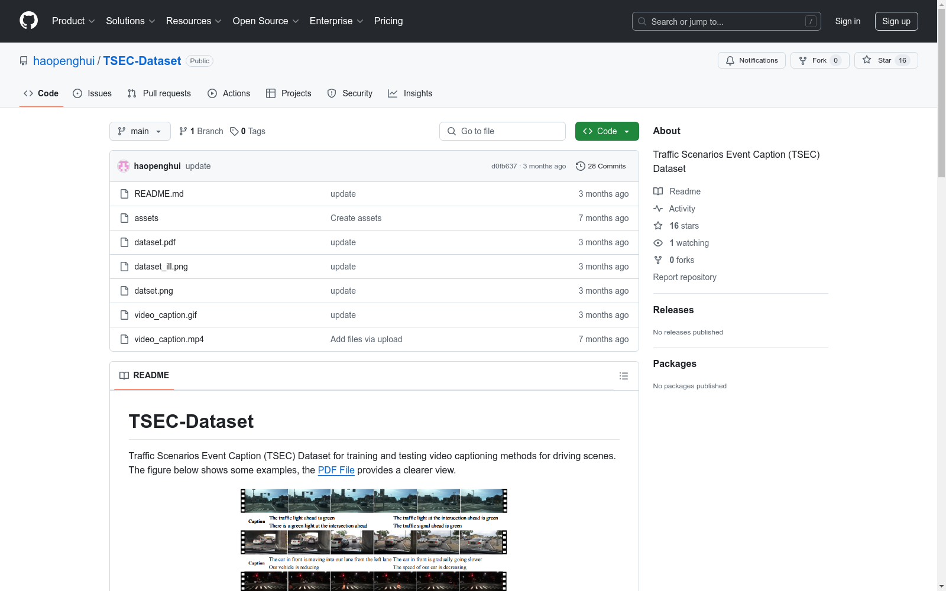The image size is (946, 591).
Task: Expand the Open Source menu
Action: [x=266, y=21]
